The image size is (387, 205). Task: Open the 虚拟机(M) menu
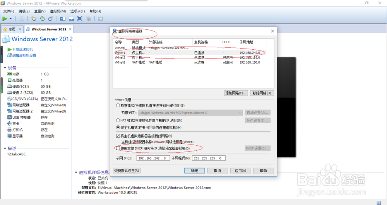tap(58, 11)
